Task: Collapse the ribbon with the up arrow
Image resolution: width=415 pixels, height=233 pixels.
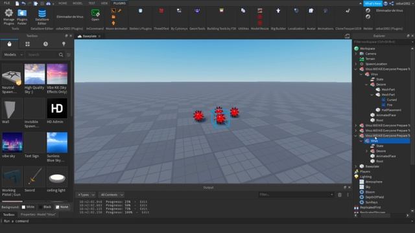Action: pyautogui.click(x=361, y=3)
